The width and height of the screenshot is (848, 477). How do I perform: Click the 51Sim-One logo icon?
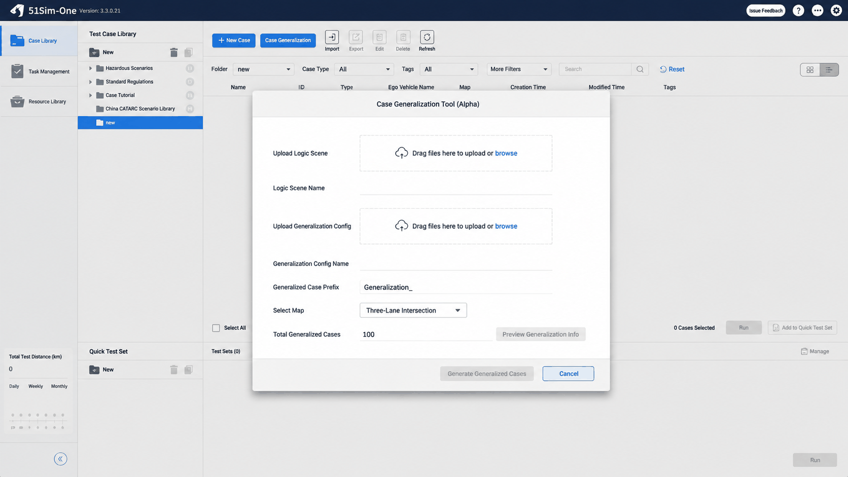click(17, 10)
